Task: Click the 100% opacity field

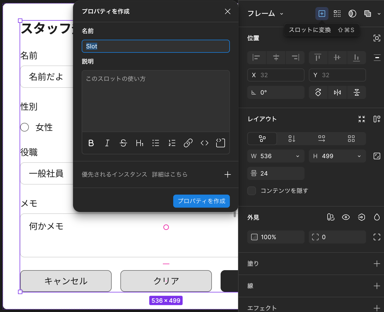Action: pyautogui.click(x=276, y=237)
